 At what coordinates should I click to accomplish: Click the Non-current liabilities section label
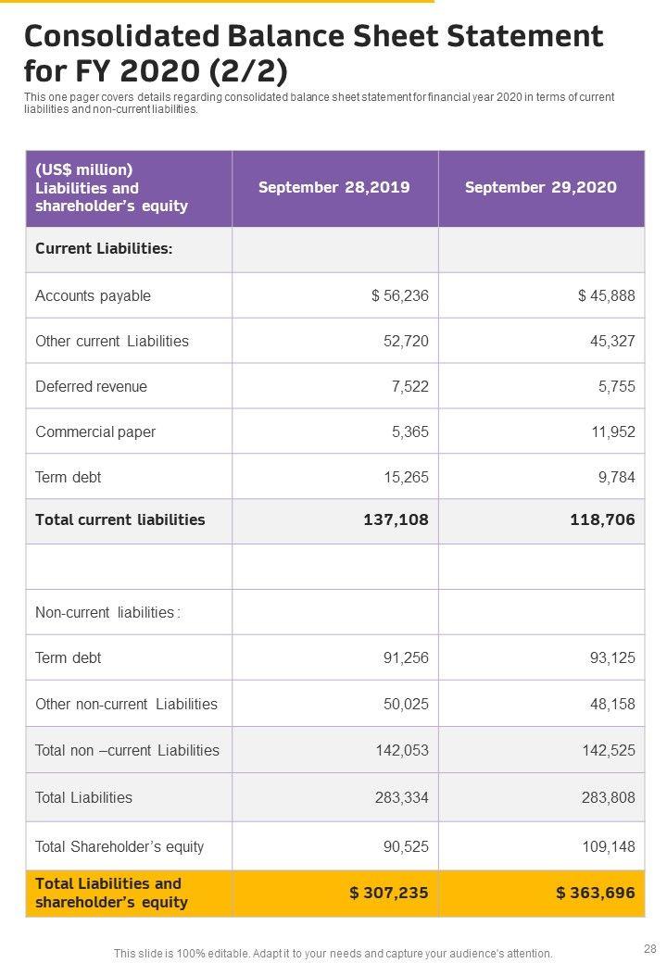click(107, 612)
